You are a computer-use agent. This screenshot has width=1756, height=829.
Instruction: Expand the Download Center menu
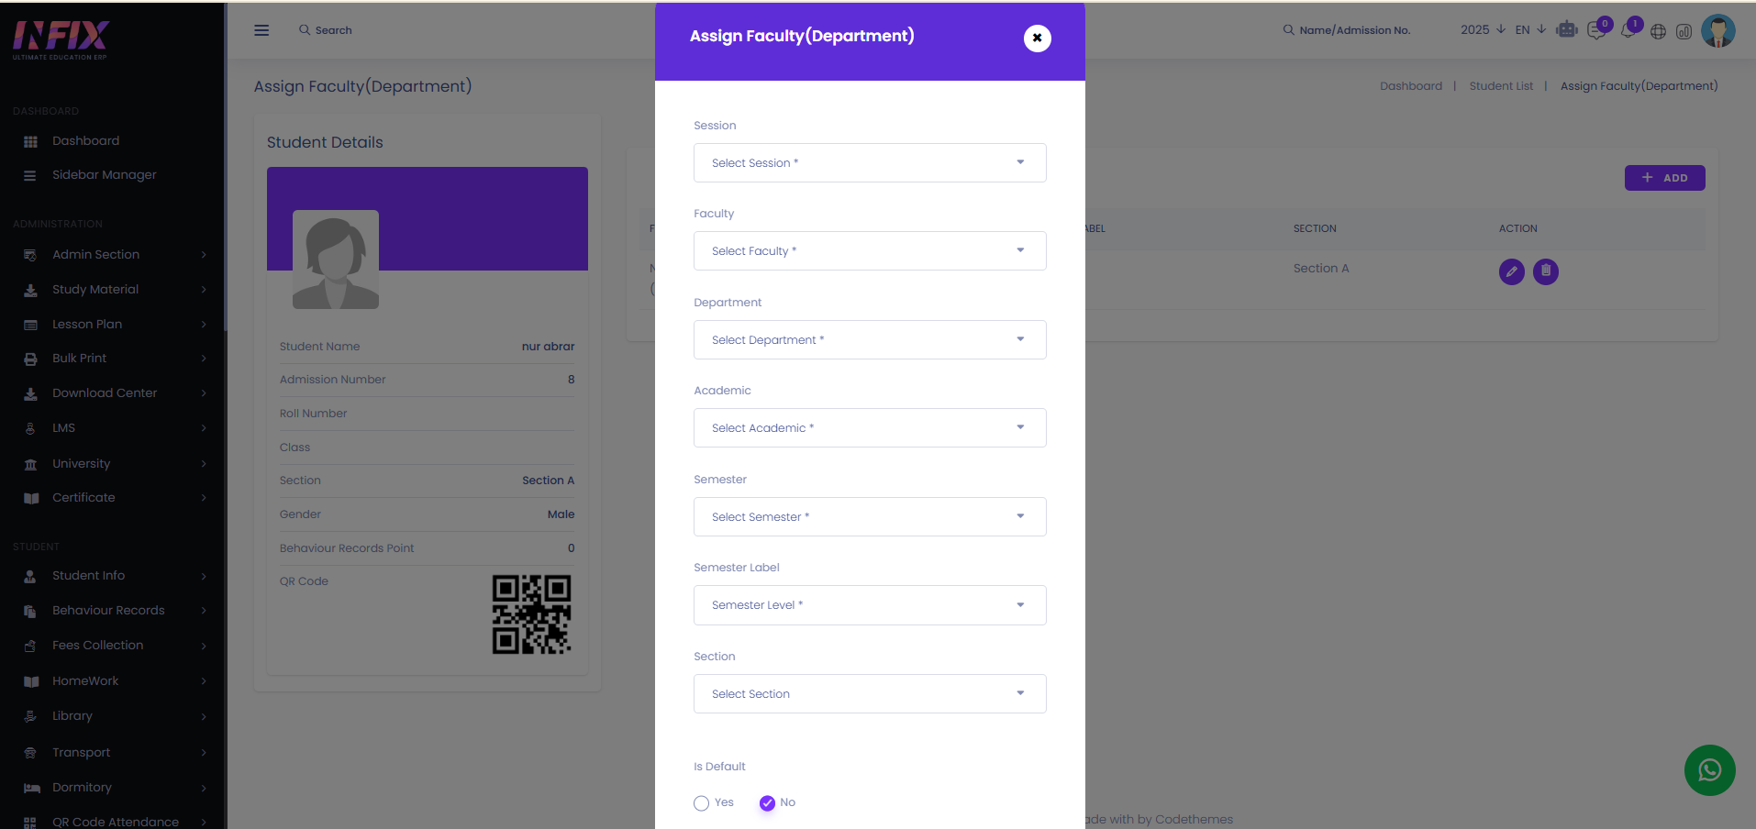[115, 392]
